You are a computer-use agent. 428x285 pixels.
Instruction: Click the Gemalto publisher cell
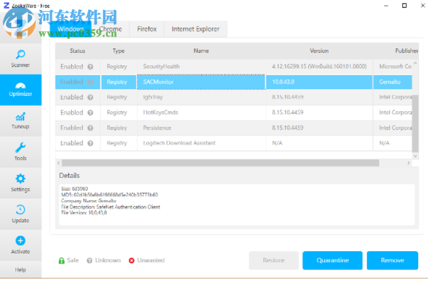coord(392,82)
